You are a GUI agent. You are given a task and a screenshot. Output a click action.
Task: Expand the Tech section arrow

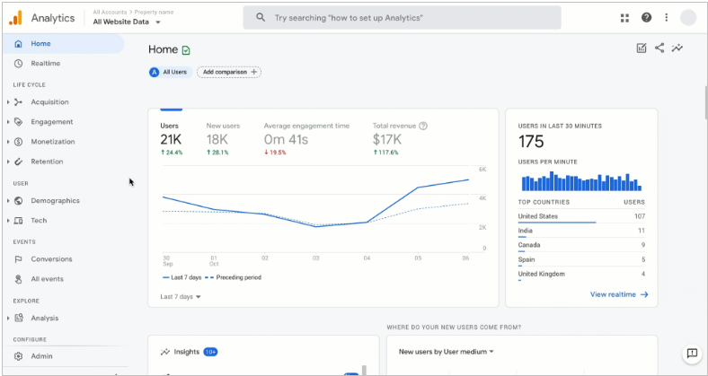point(8,221)
